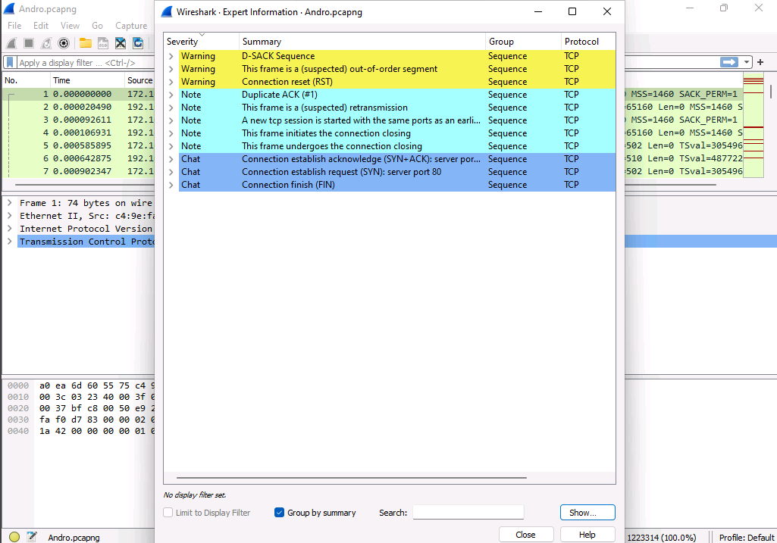Click the reload capture file icon
Image resolution: width=777 pixels, height=543 pixels.
coord(138,43)
